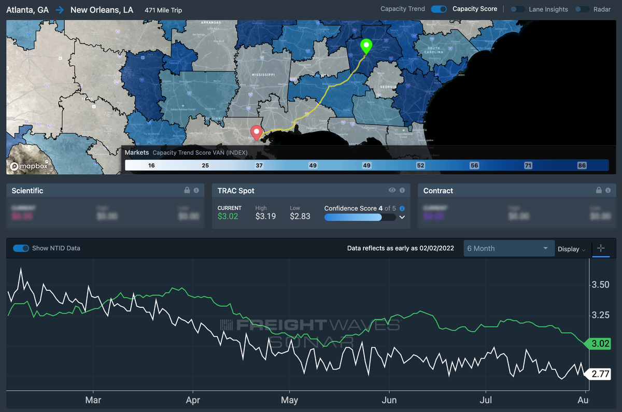Viewport: 622px width, 412px height.
Task: Click the 'Data reflects as early as 02/02/2022' text
Action: 401,249
